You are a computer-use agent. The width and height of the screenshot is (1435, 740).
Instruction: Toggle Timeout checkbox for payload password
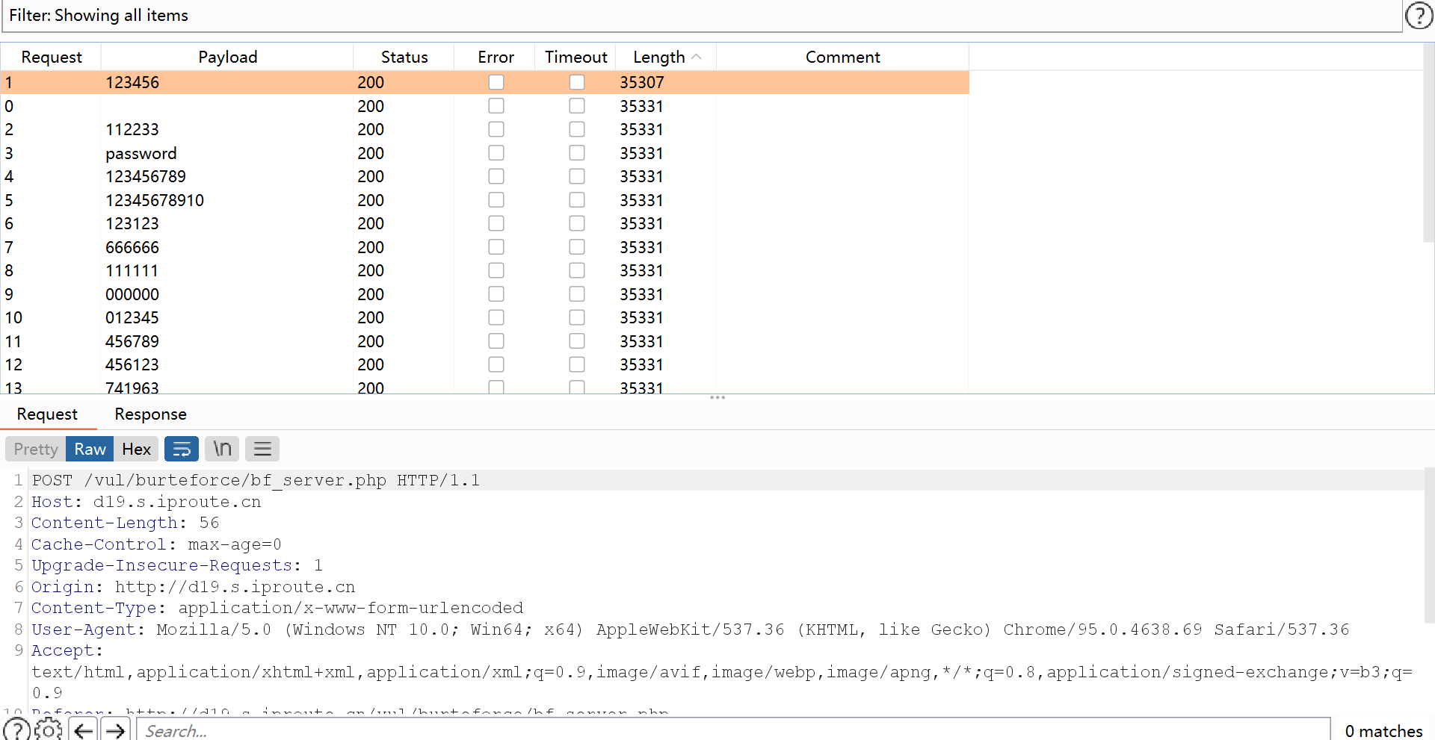pyautogui.click(x=577, y=153)
